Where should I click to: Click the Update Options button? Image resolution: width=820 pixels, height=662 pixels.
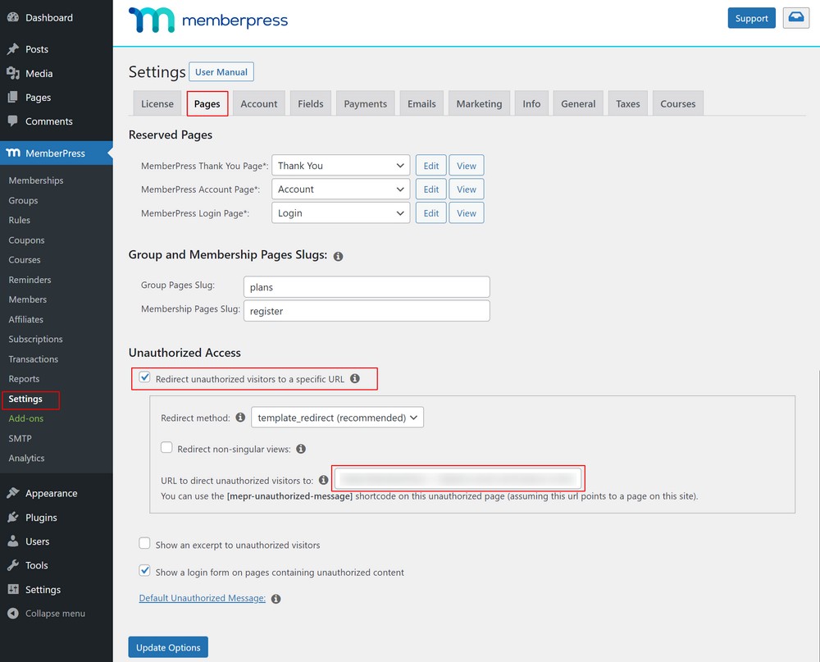[168, 647]
